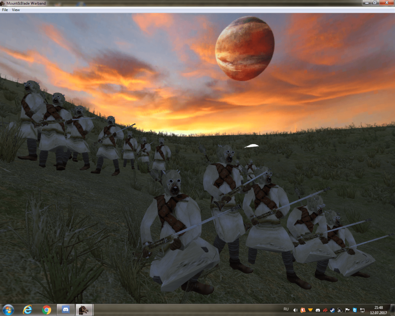Restore down the Mount&Blade Warband window

pyautogui.click(x=375, y=3)
